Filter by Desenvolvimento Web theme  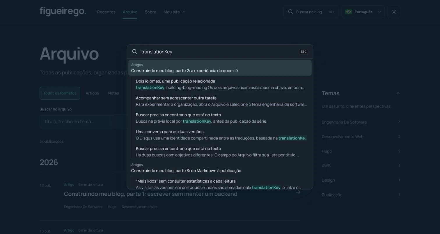(x=361, y=137)
